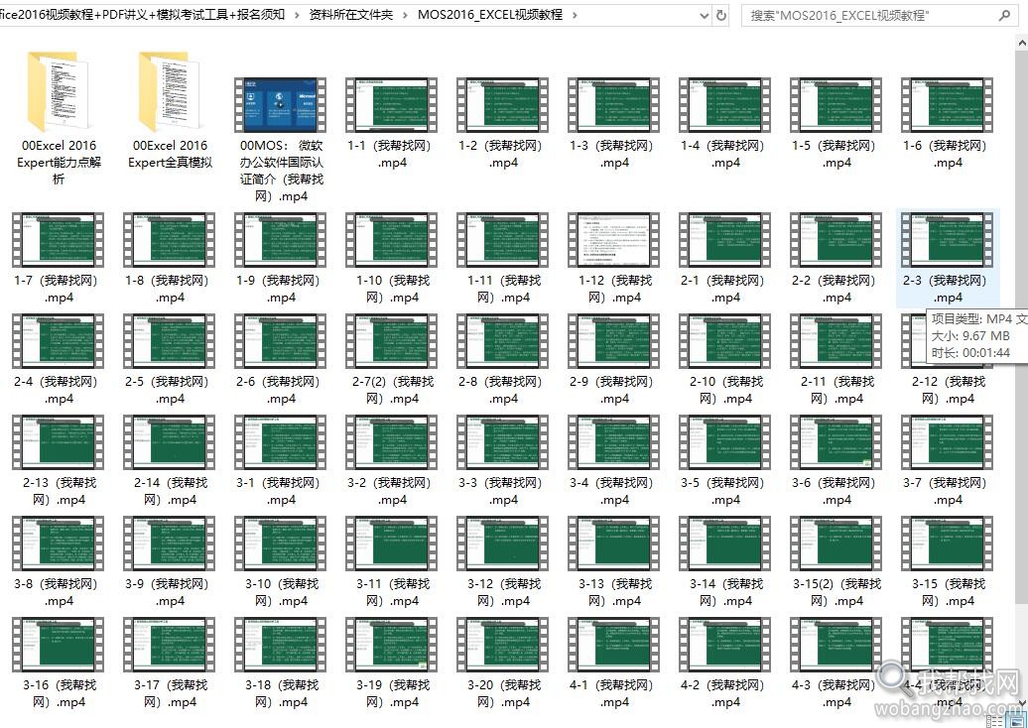
Task: Click file name 3-13（我帮找网）.mp4
Action: 614,592
